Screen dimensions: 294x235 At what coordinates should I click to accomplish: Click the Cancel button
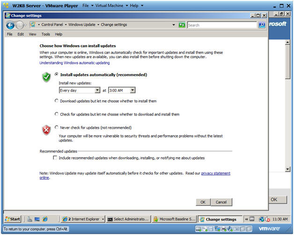[x=221, y=202]
